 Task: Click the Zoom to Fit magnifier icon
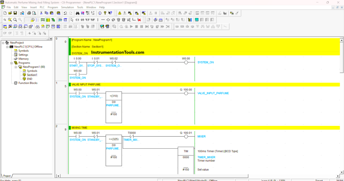pos(10,20)
